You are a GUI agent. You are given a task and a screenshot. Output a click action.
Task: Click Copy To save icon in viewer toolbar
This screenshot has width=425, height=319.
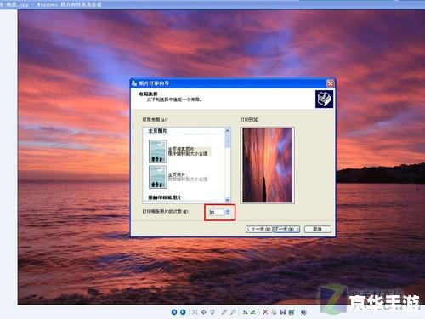283,312
